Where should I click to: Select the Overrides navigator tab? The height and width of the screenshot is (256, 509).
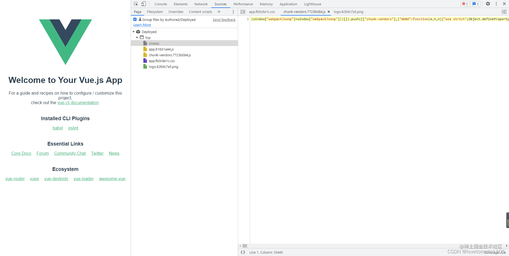(176, 12)
